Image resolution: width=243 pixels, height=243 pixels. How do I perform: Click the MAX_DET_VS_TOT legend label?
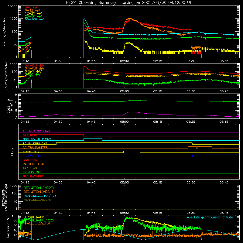[x=37, y=223]
